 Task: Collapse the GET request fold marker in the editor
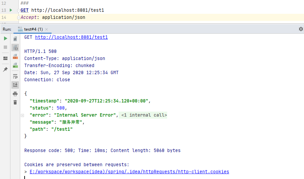(x=19, y=10)
